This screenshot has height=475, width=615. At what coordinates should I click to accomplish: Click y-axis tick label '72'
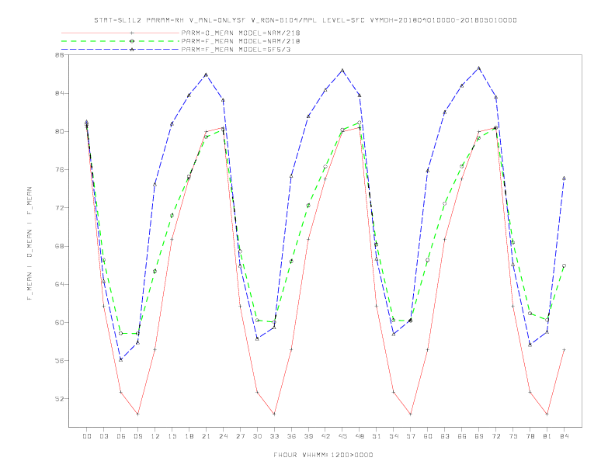point(60,208)
